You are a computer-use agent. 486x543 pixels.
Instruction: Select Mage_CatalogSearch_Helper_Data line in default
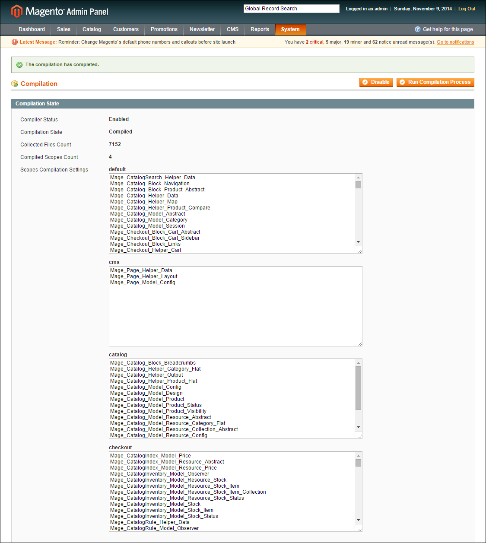152,178
